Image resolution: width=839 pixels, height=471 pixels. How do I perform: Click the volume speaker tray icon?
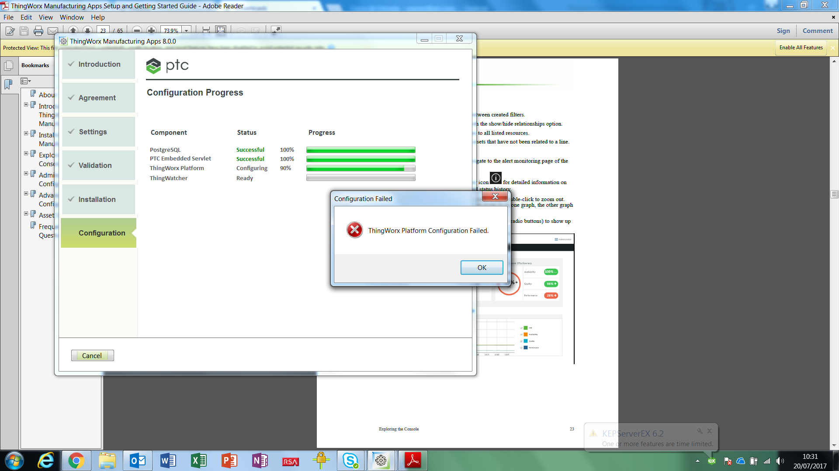click(780, 461)
